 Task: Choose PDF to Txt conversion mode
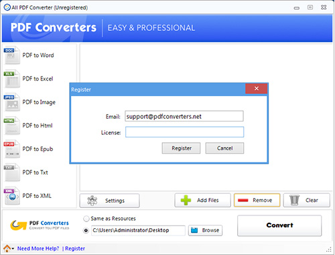click(x=36, y=172)
